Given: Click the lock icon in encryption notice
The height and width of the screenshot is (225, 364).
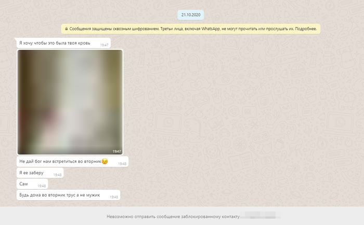Looking at the screenshot, I should point(67,29).
